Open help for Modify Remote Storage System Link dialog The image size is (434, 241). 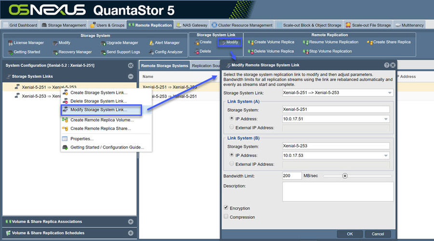coord(387,65)
